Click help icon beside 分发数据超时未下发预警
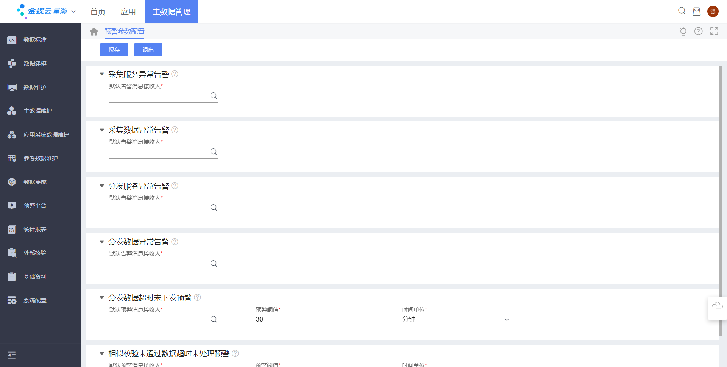727x367 pixels. (197, 297)
